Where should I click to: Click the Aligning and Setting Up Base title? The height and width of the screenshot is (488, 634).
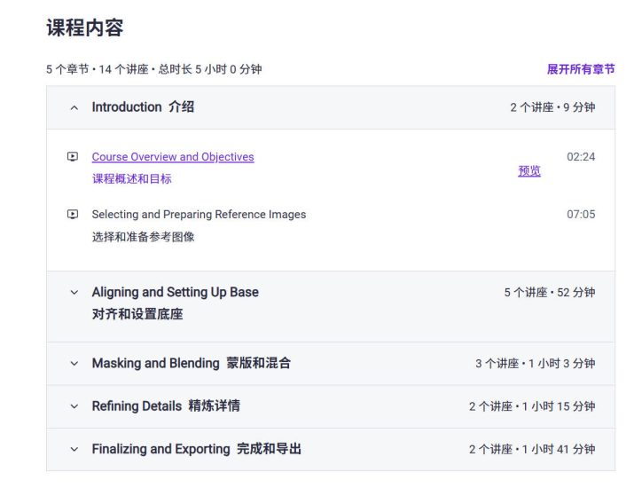(175, 292)
